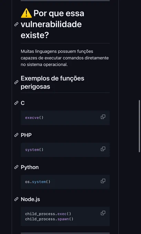Click the anchor link icon beside the PHP heading
The image size is (141, 234).
pyautogui.click(x=16, y=135)
